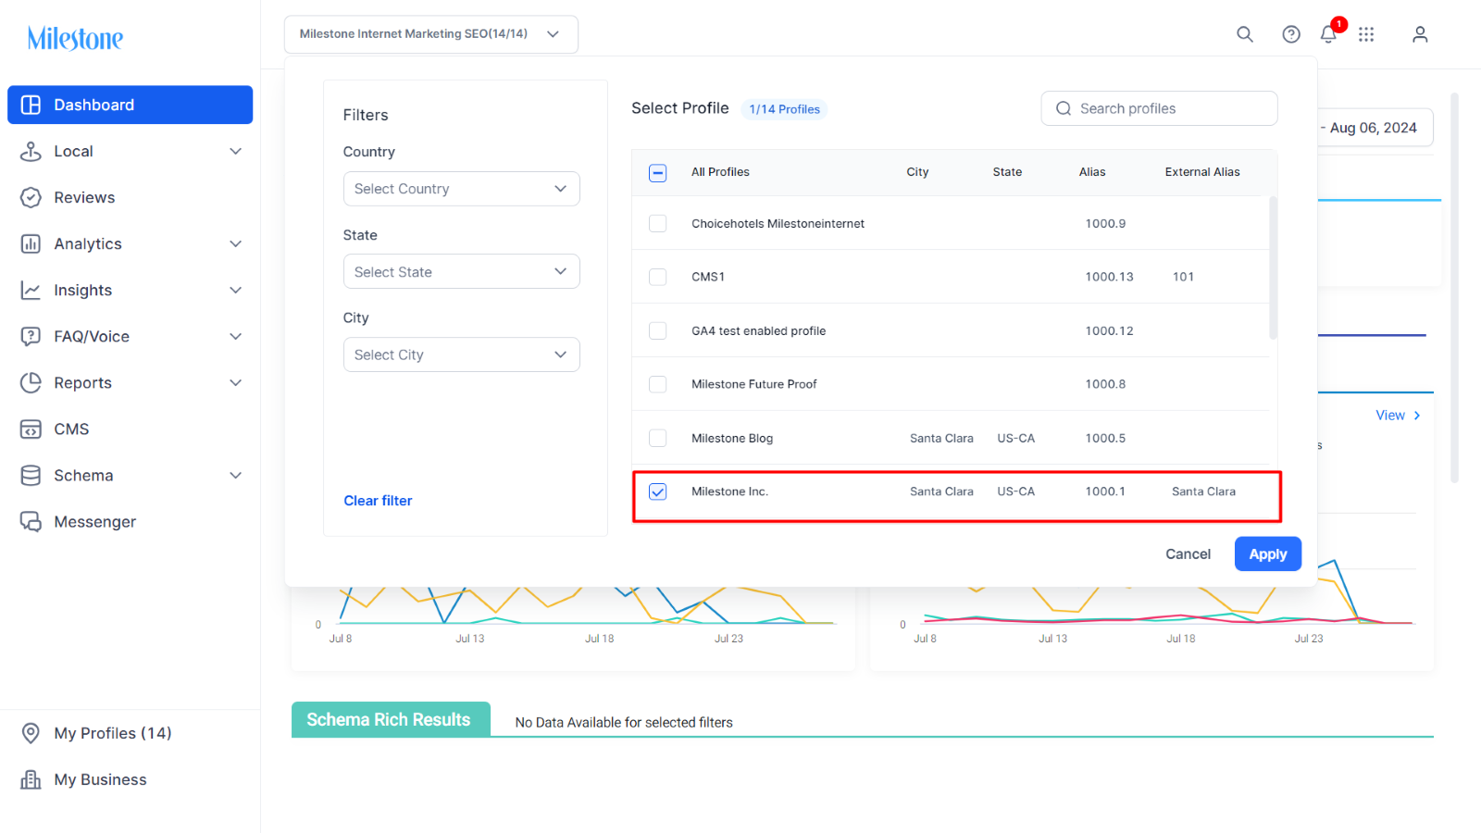Click the Milestone Future Proof profile name
The width and height of the screenshot is (1481, 833).
(x=754, y=384)
